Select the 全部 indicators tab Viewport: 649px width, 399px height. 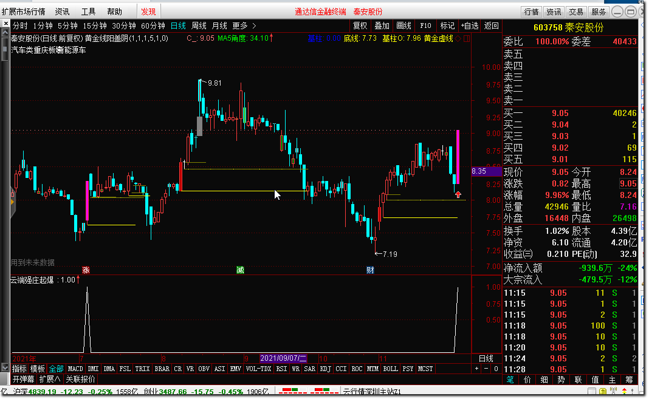pos(56,369)
